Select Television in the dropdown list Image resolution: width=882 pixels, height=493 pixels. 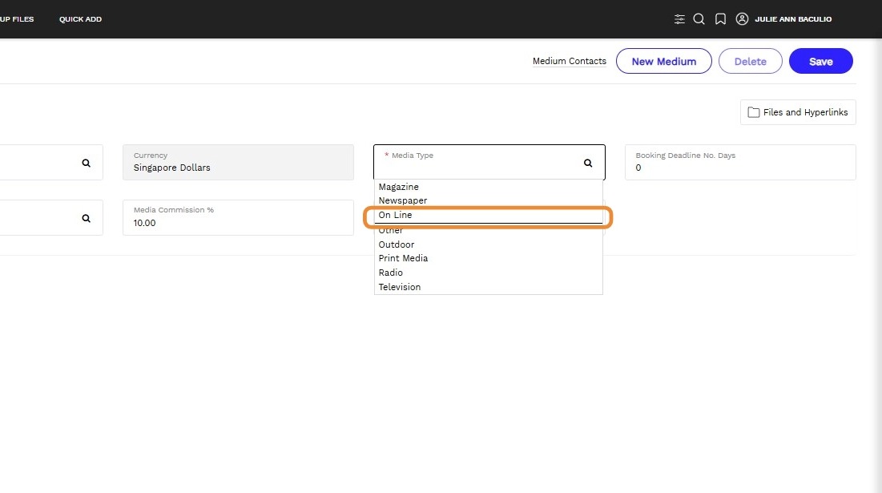[x=399, y=287]
